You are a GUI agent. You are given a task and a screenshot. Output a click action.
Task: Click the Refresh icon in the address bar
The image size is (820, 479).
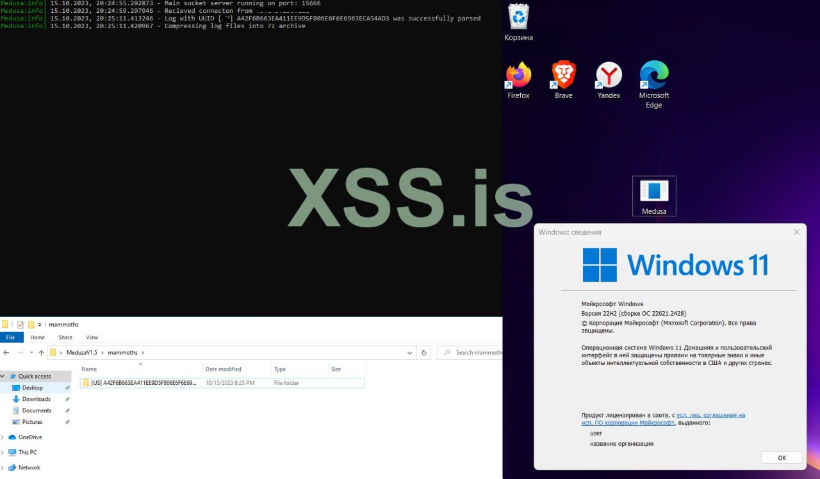coord(423,352)
